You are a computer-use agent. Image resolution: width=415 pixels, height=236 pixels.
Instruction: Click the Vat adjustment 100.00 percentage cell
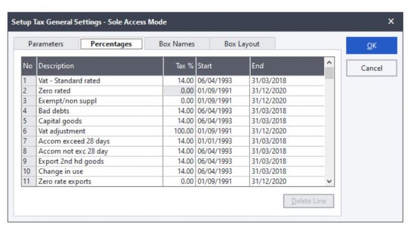[179, 131]
